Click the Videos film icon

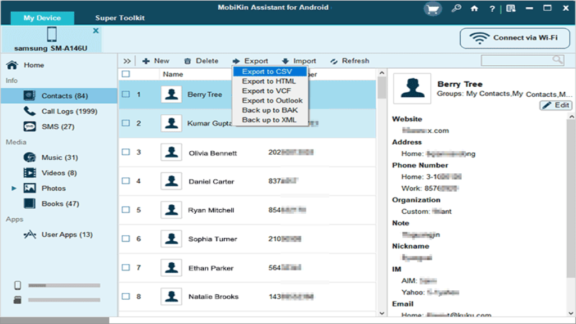pos(29,173)
